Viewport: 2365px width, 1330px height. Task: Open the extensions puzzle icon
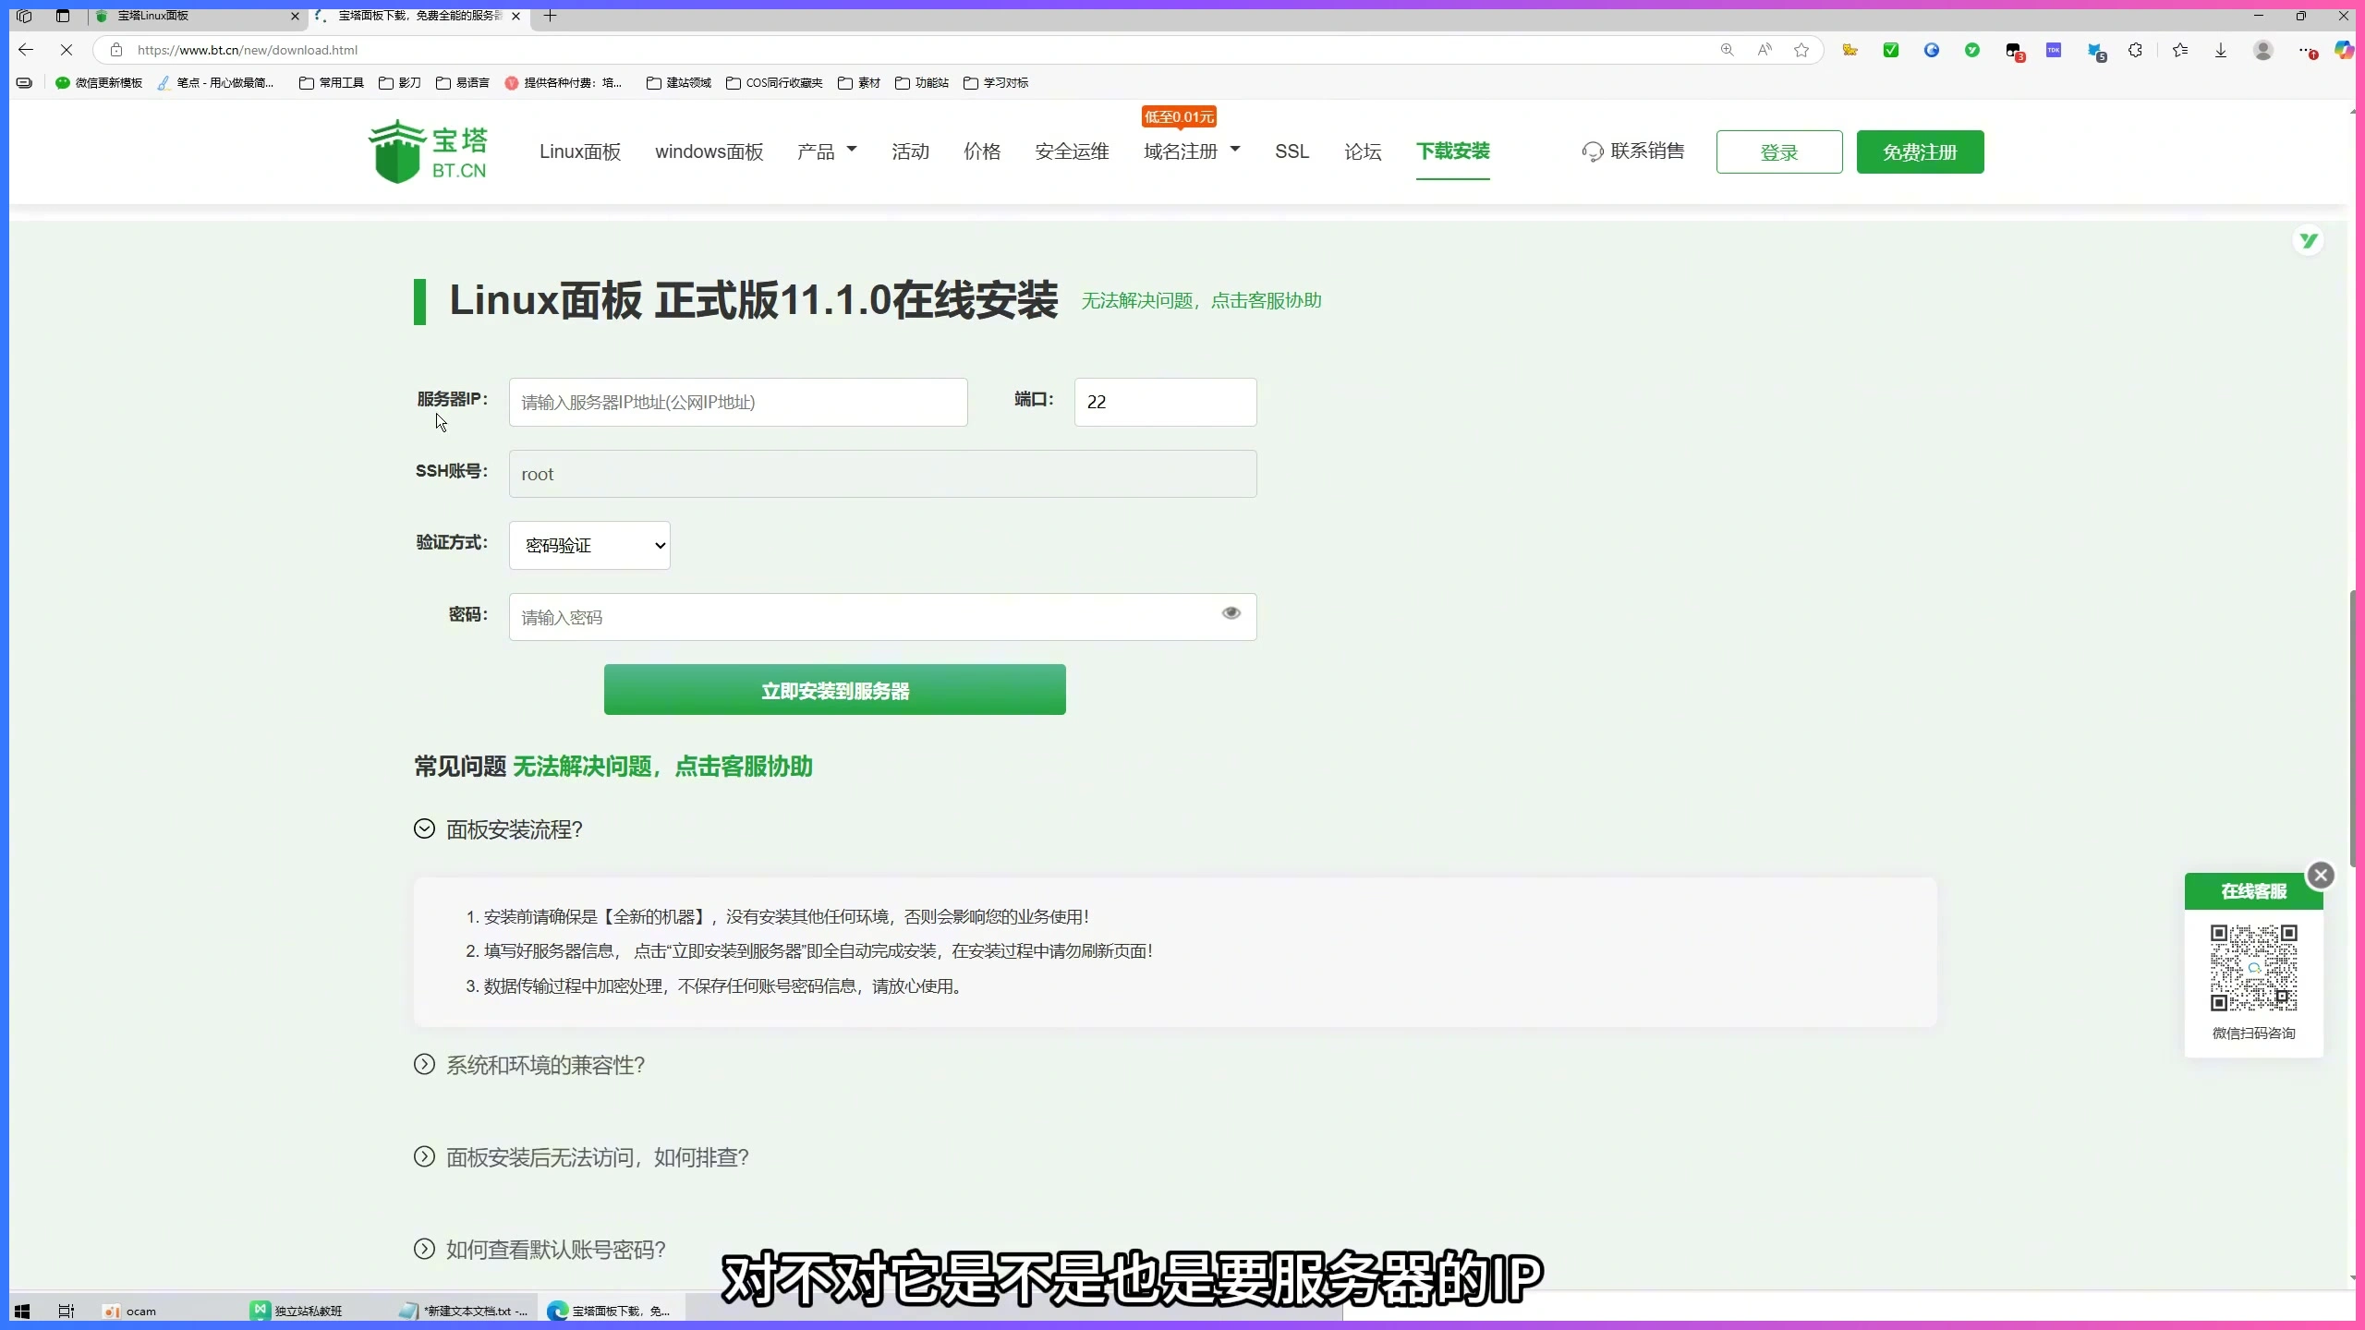pos(2135,50)
